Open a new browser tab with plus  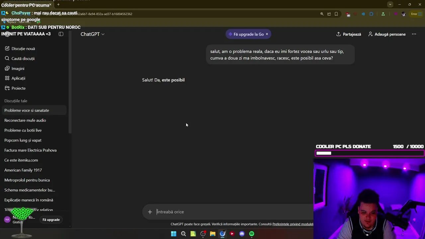coord(58,4)
